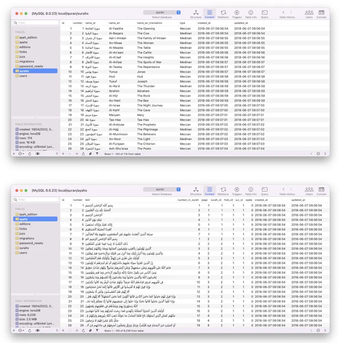
Task: Focus table Filter field in surahs window
Action: pyautogui.click(x=35, y=23)
